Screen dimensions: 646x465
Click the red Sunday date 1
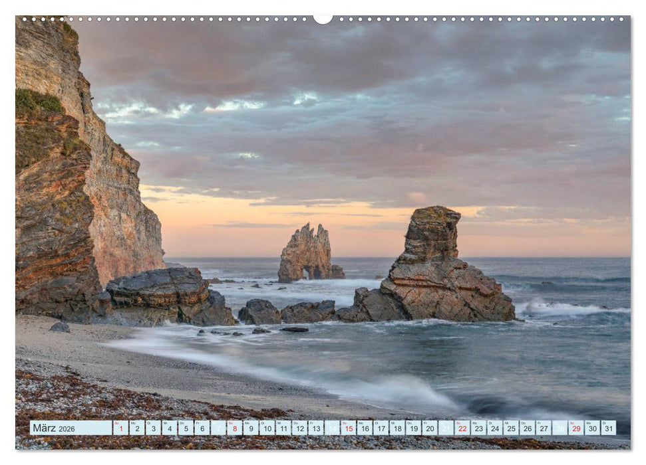click(x=122, y=428)
